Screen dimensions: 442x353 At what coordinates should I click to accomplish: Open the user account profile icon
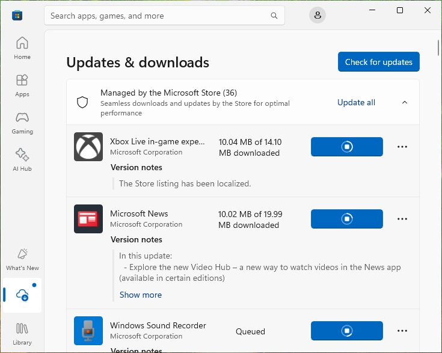pyautogui.click(x=318, y=15)
